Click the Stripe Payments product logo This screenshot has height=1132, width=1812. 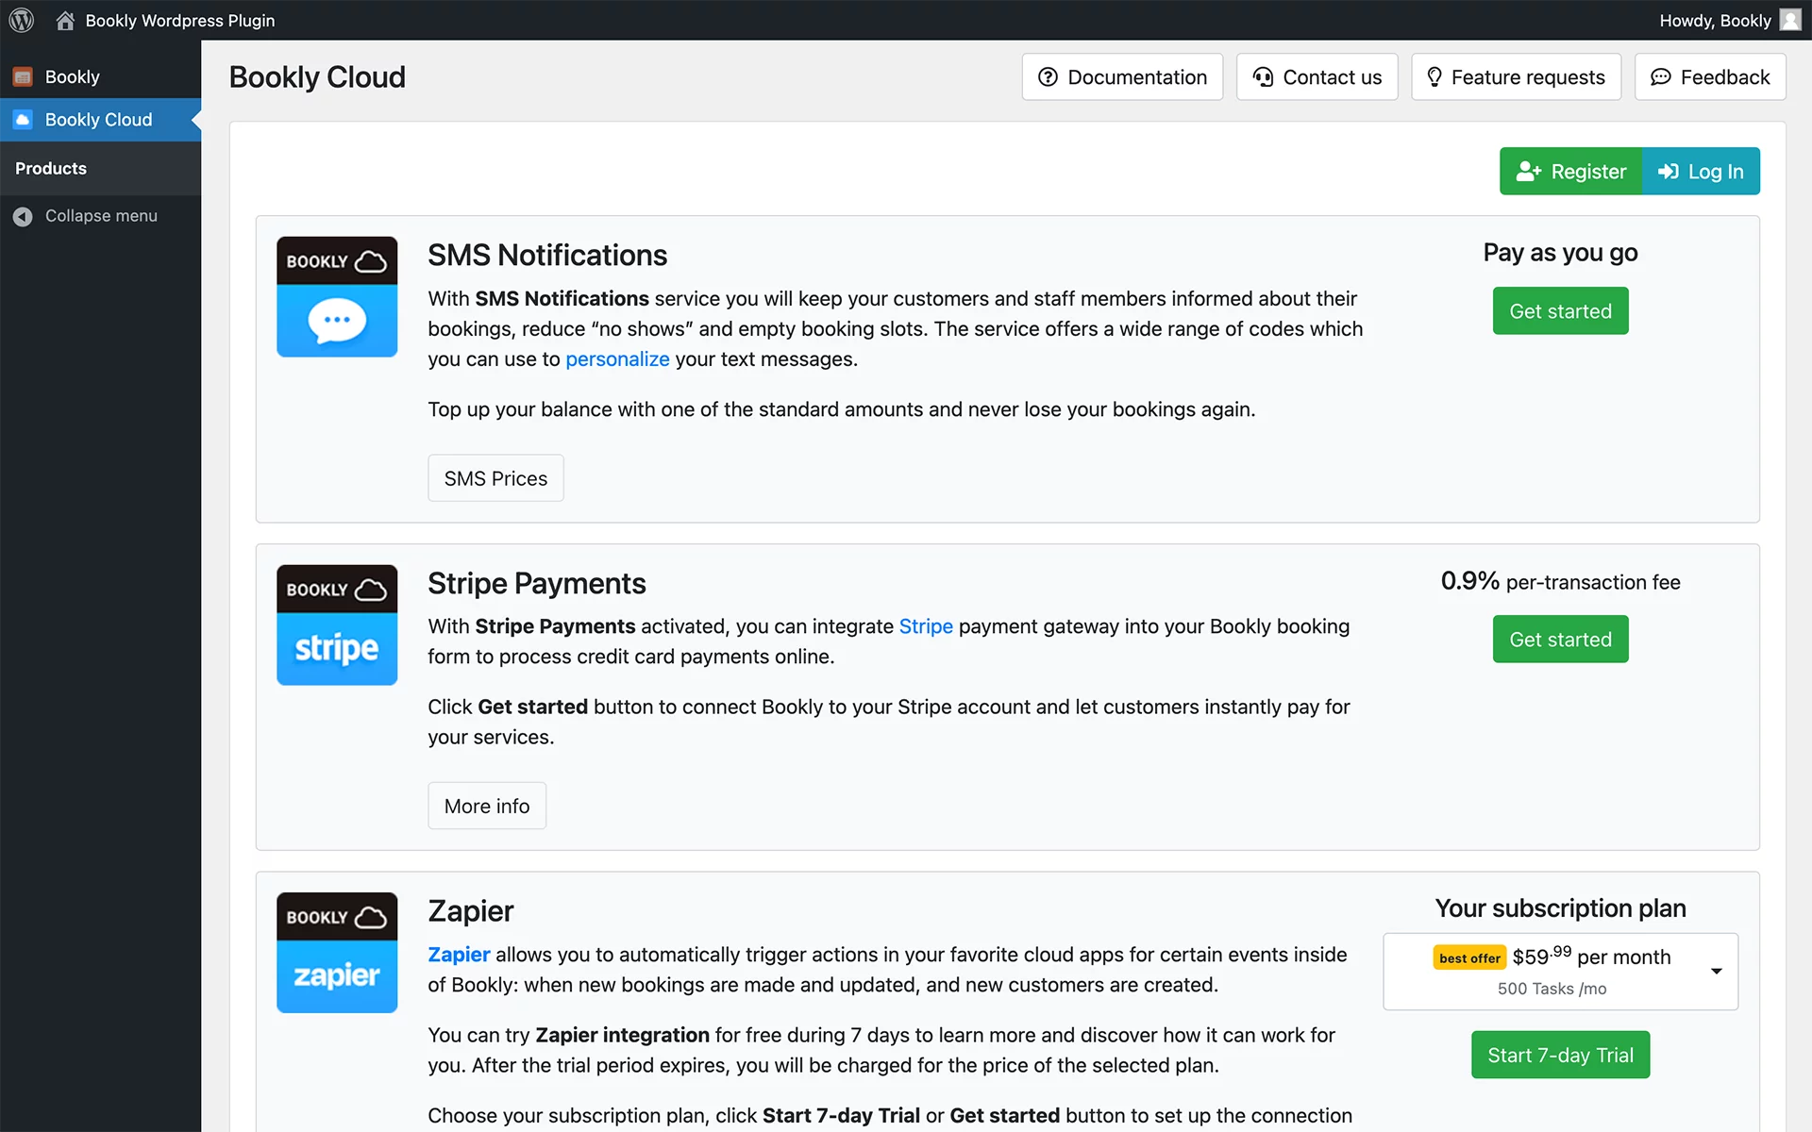click(337, 624)
